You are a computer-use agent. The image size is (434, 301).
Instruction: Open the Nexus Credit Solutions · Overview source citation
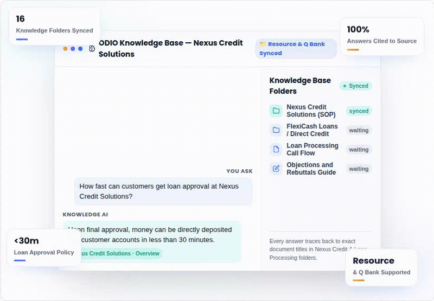coord(121,253)
